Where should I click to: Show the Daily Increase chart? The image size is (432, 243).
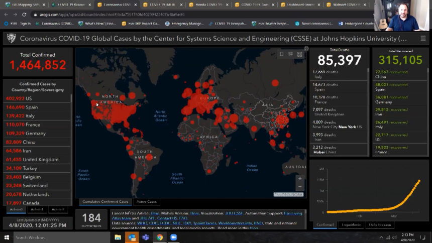pos(379,224)
